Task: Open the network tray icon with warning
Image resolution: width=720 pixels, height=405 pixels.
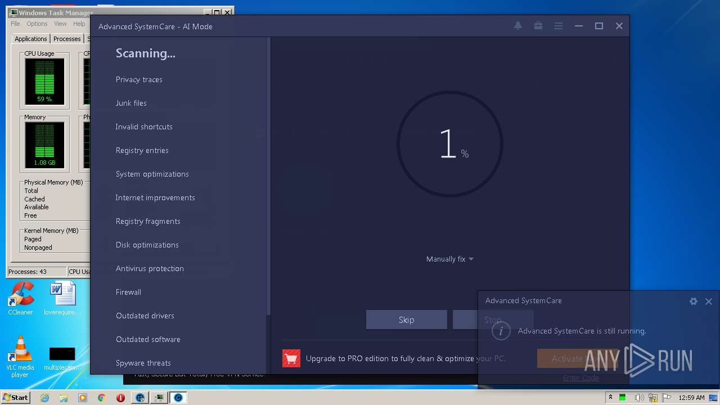Action: pyautogui.click(x=653, y=398)
